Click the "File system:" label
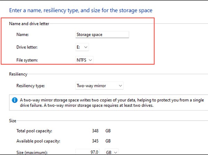Image resolution: width=208 pixels, height=155 pixels. 27,60
